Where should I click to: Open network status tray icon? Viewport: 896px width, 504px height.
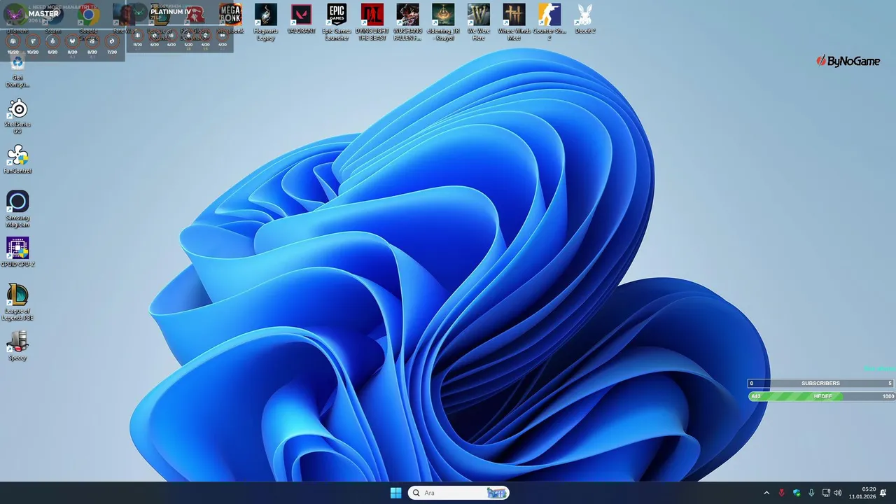[x=826, y=493]
